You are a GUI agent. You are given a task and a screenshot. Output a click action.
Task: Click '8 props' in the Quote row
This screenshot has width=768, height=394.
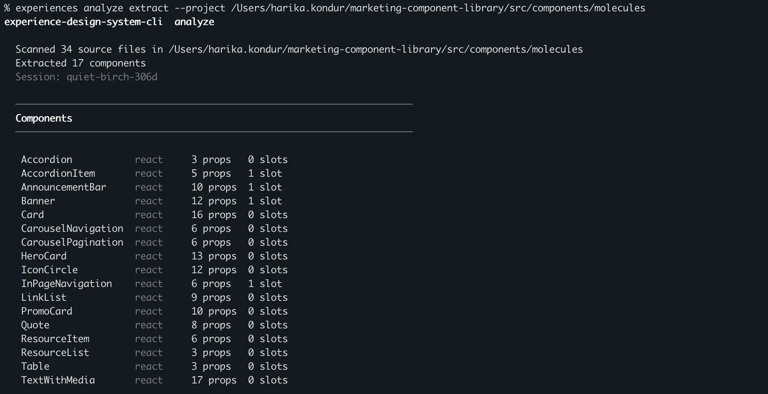point(211,325)
